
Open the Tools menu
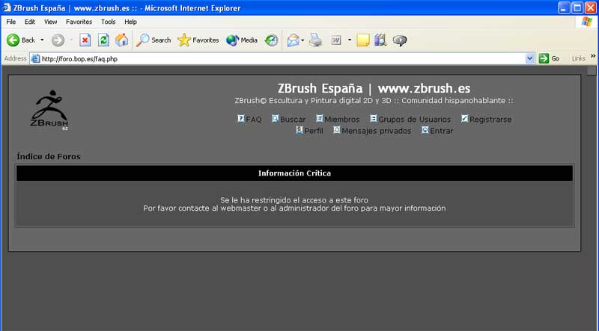click(x=109, y=22)
